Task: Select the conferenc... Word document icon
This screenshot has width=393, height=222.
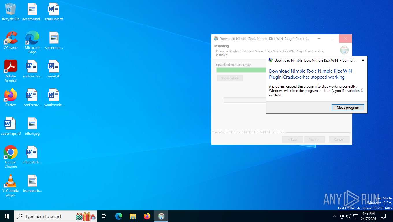Action: (x=32, y=98)
